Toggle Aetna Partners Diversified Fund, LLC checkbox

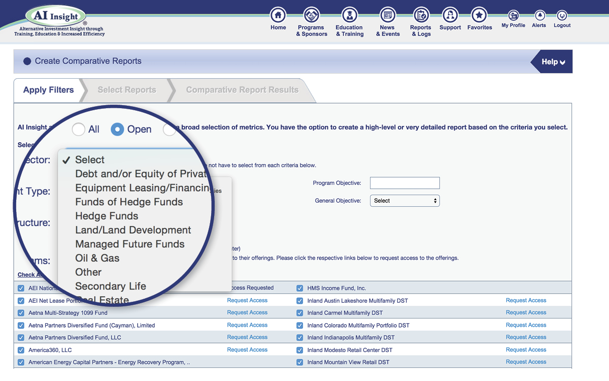click(x=21, y=338)
